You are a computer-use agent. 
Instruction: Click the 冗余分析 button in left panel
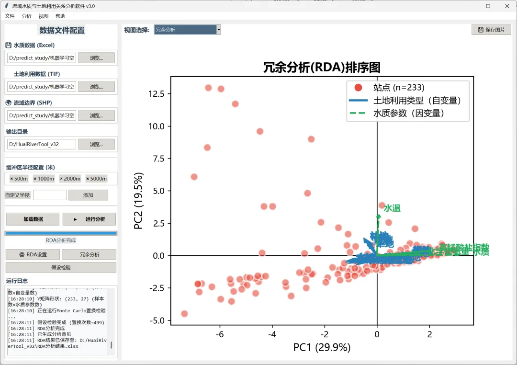pyautogui.click(x=89, y=254)
